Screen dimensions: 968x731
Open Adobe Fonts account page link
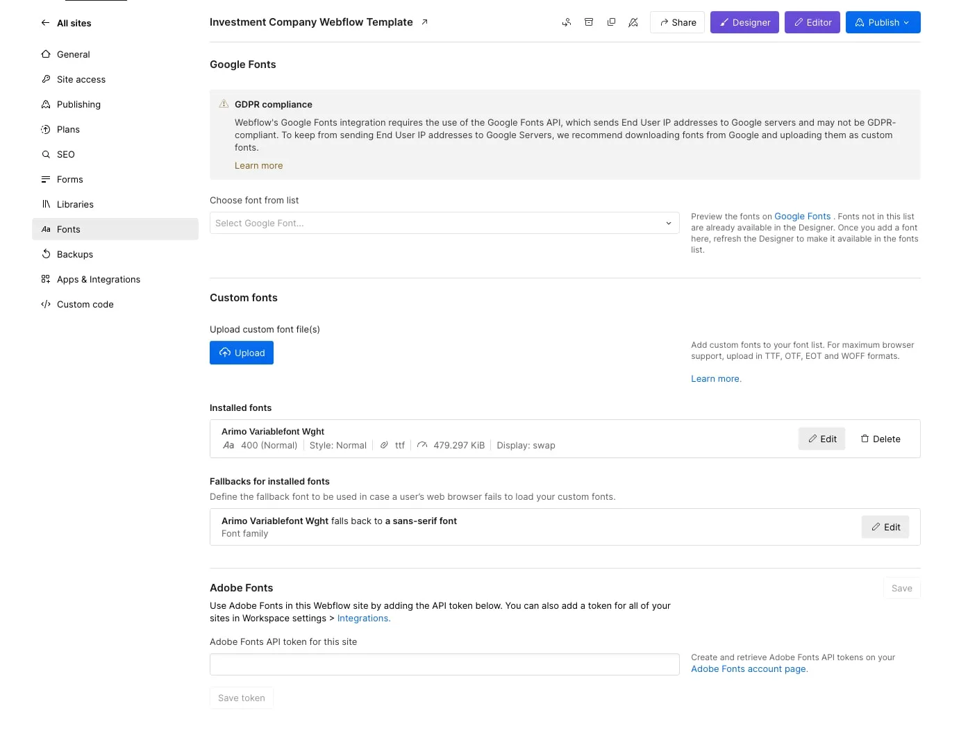pos(749,669)
